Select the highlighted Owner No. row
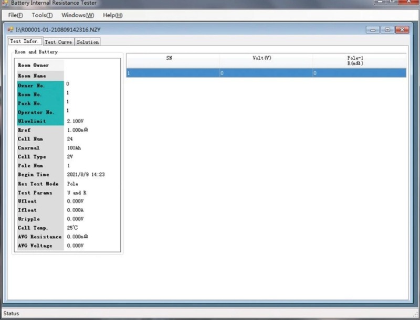 [40, 85]
